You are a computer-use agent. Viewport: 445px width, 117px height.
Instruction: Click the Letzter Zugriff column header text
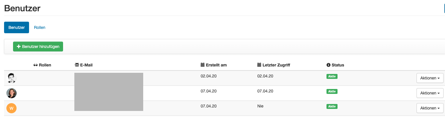pyautogui.click(x=276, y=65)
